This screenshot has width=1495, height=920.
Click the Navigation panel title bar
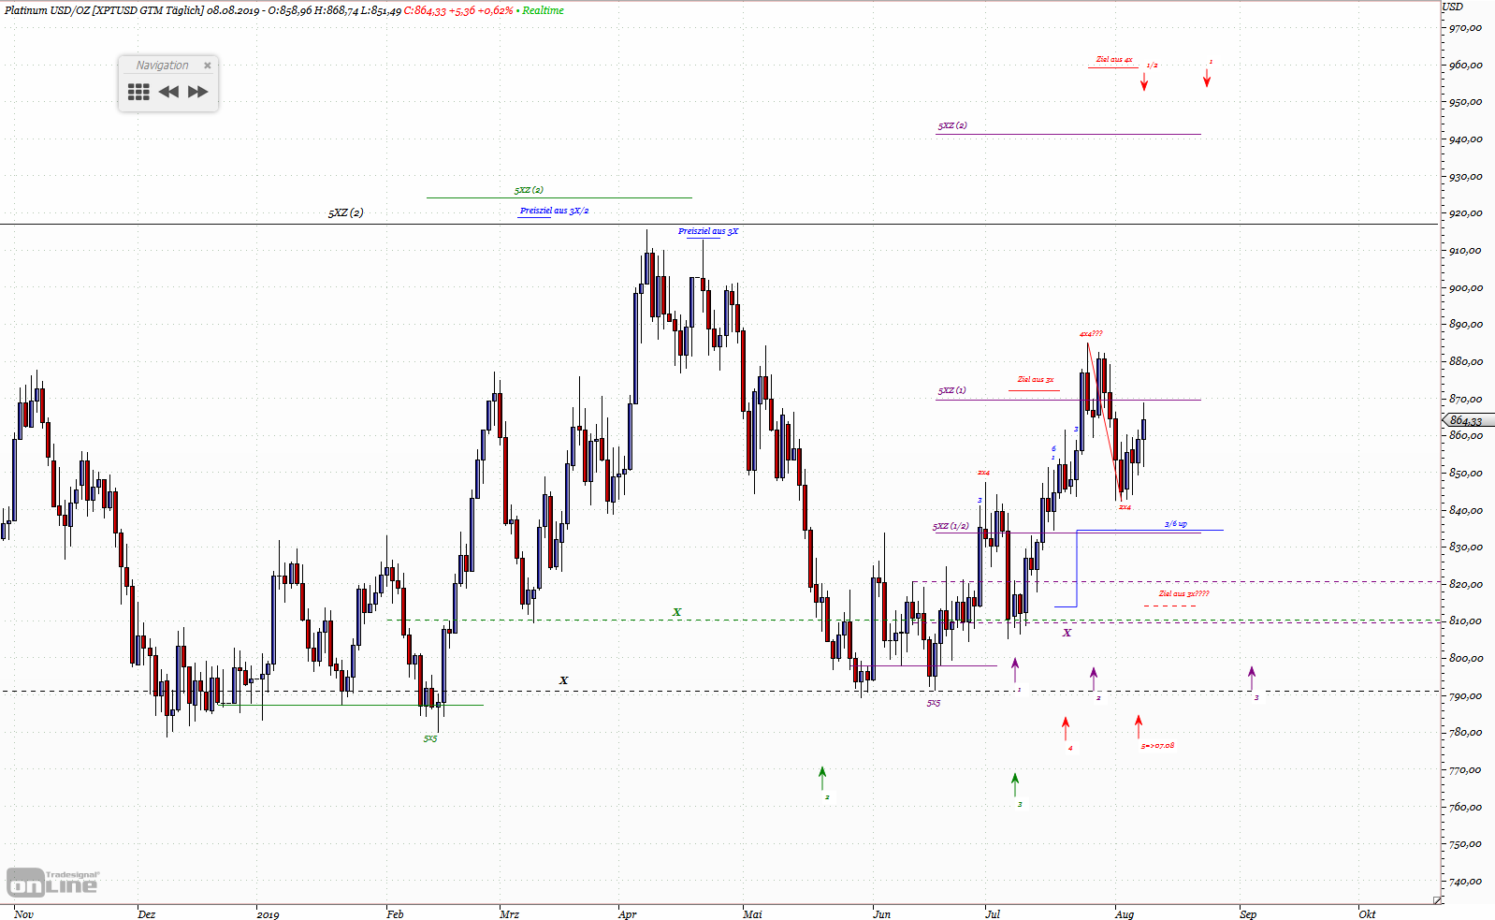162,66
